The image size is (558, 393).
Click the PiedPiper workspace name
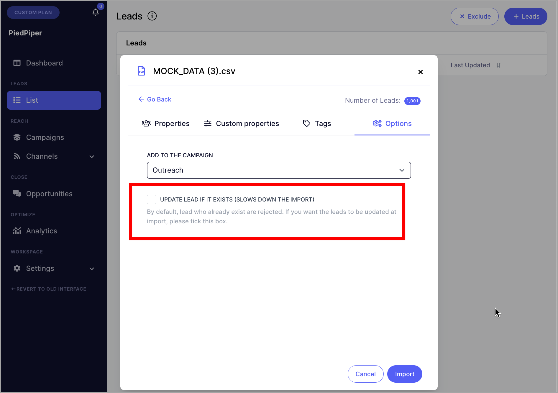[x=25, y=33]
